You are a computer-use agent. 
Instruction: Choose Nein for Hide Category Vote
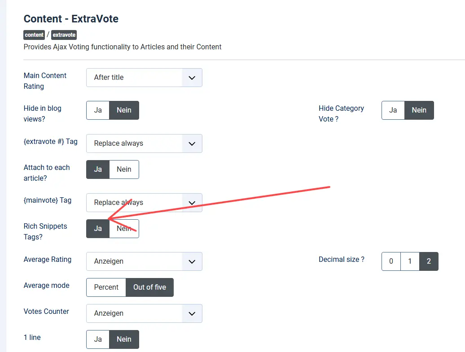click(419, 110)
